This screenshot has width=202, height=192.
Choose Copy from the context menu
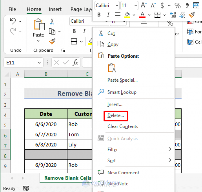click(x=133, y=44)
